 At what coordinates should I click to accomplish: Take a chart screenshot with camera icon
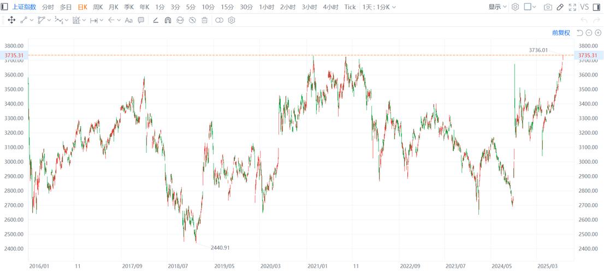[548, 7]
